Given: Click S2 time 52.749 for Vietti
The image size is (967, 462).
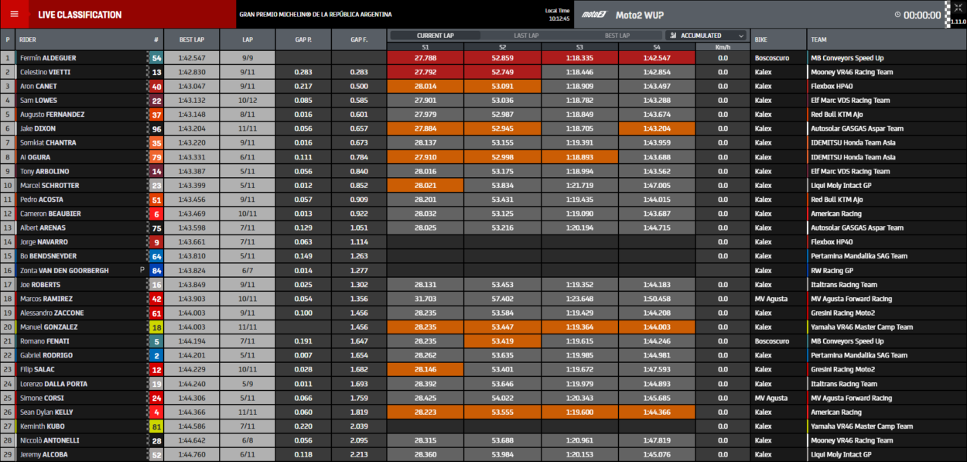Looking at the screenshot, I should (502, 72).
